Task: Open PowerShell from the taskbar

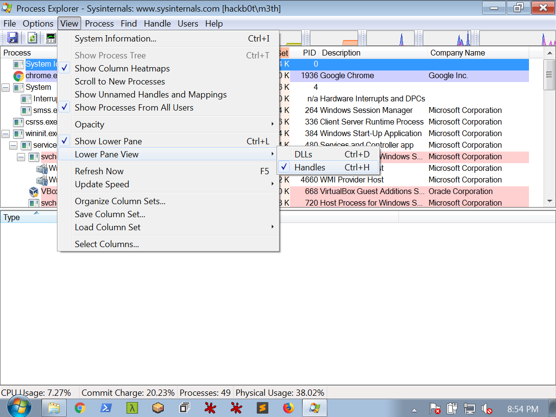Action: (x=106, y=408)
